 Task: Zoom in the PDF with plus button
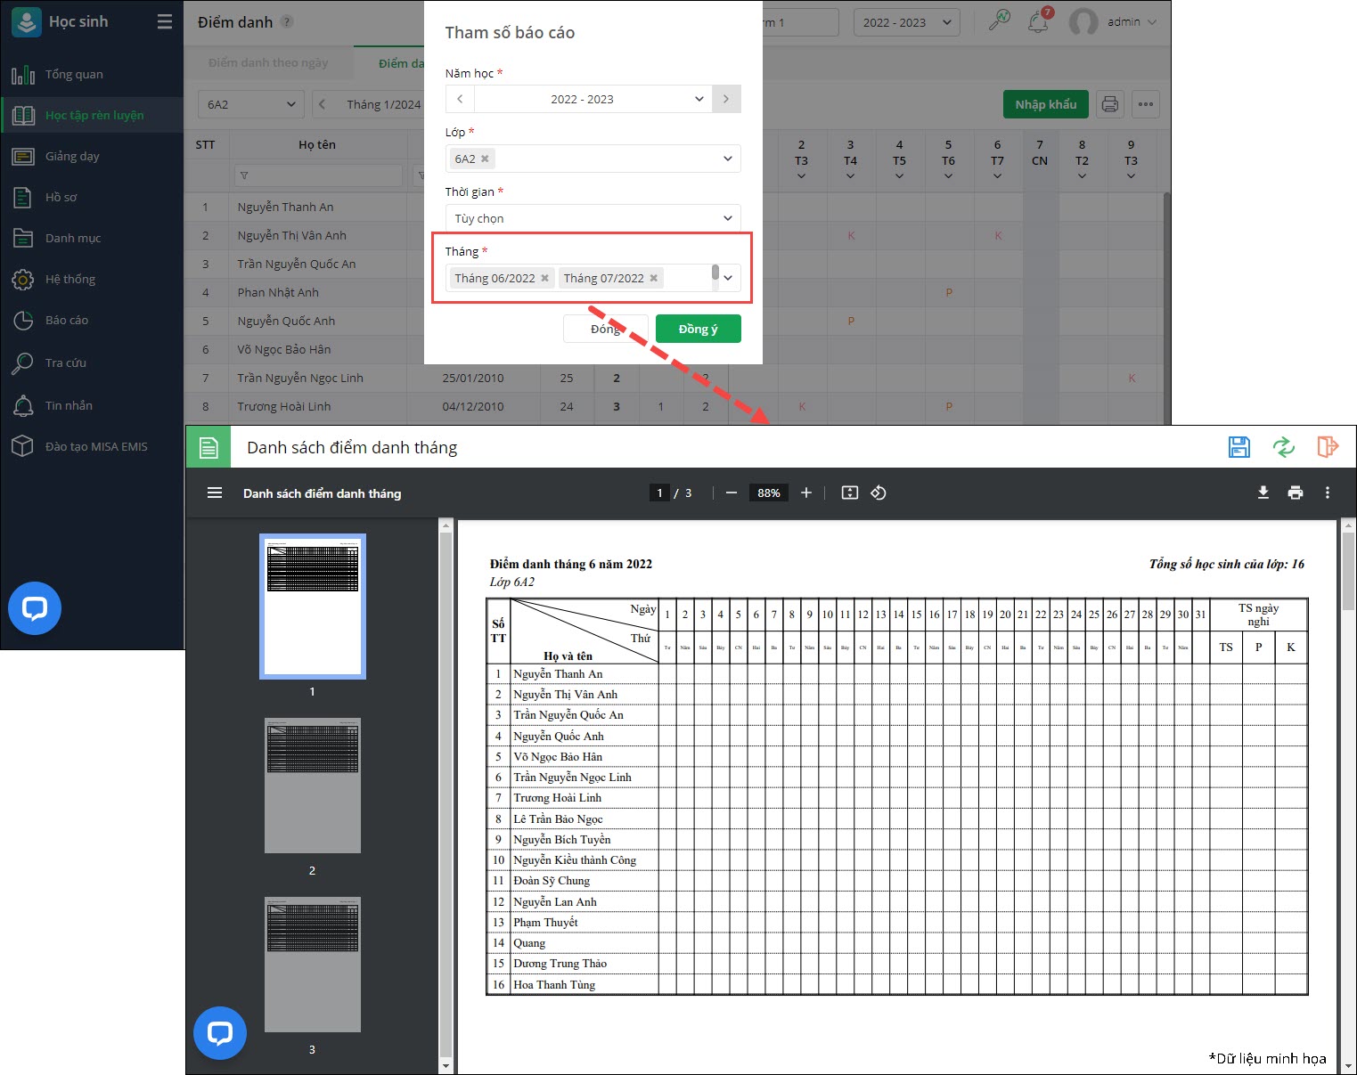(806, 493)
